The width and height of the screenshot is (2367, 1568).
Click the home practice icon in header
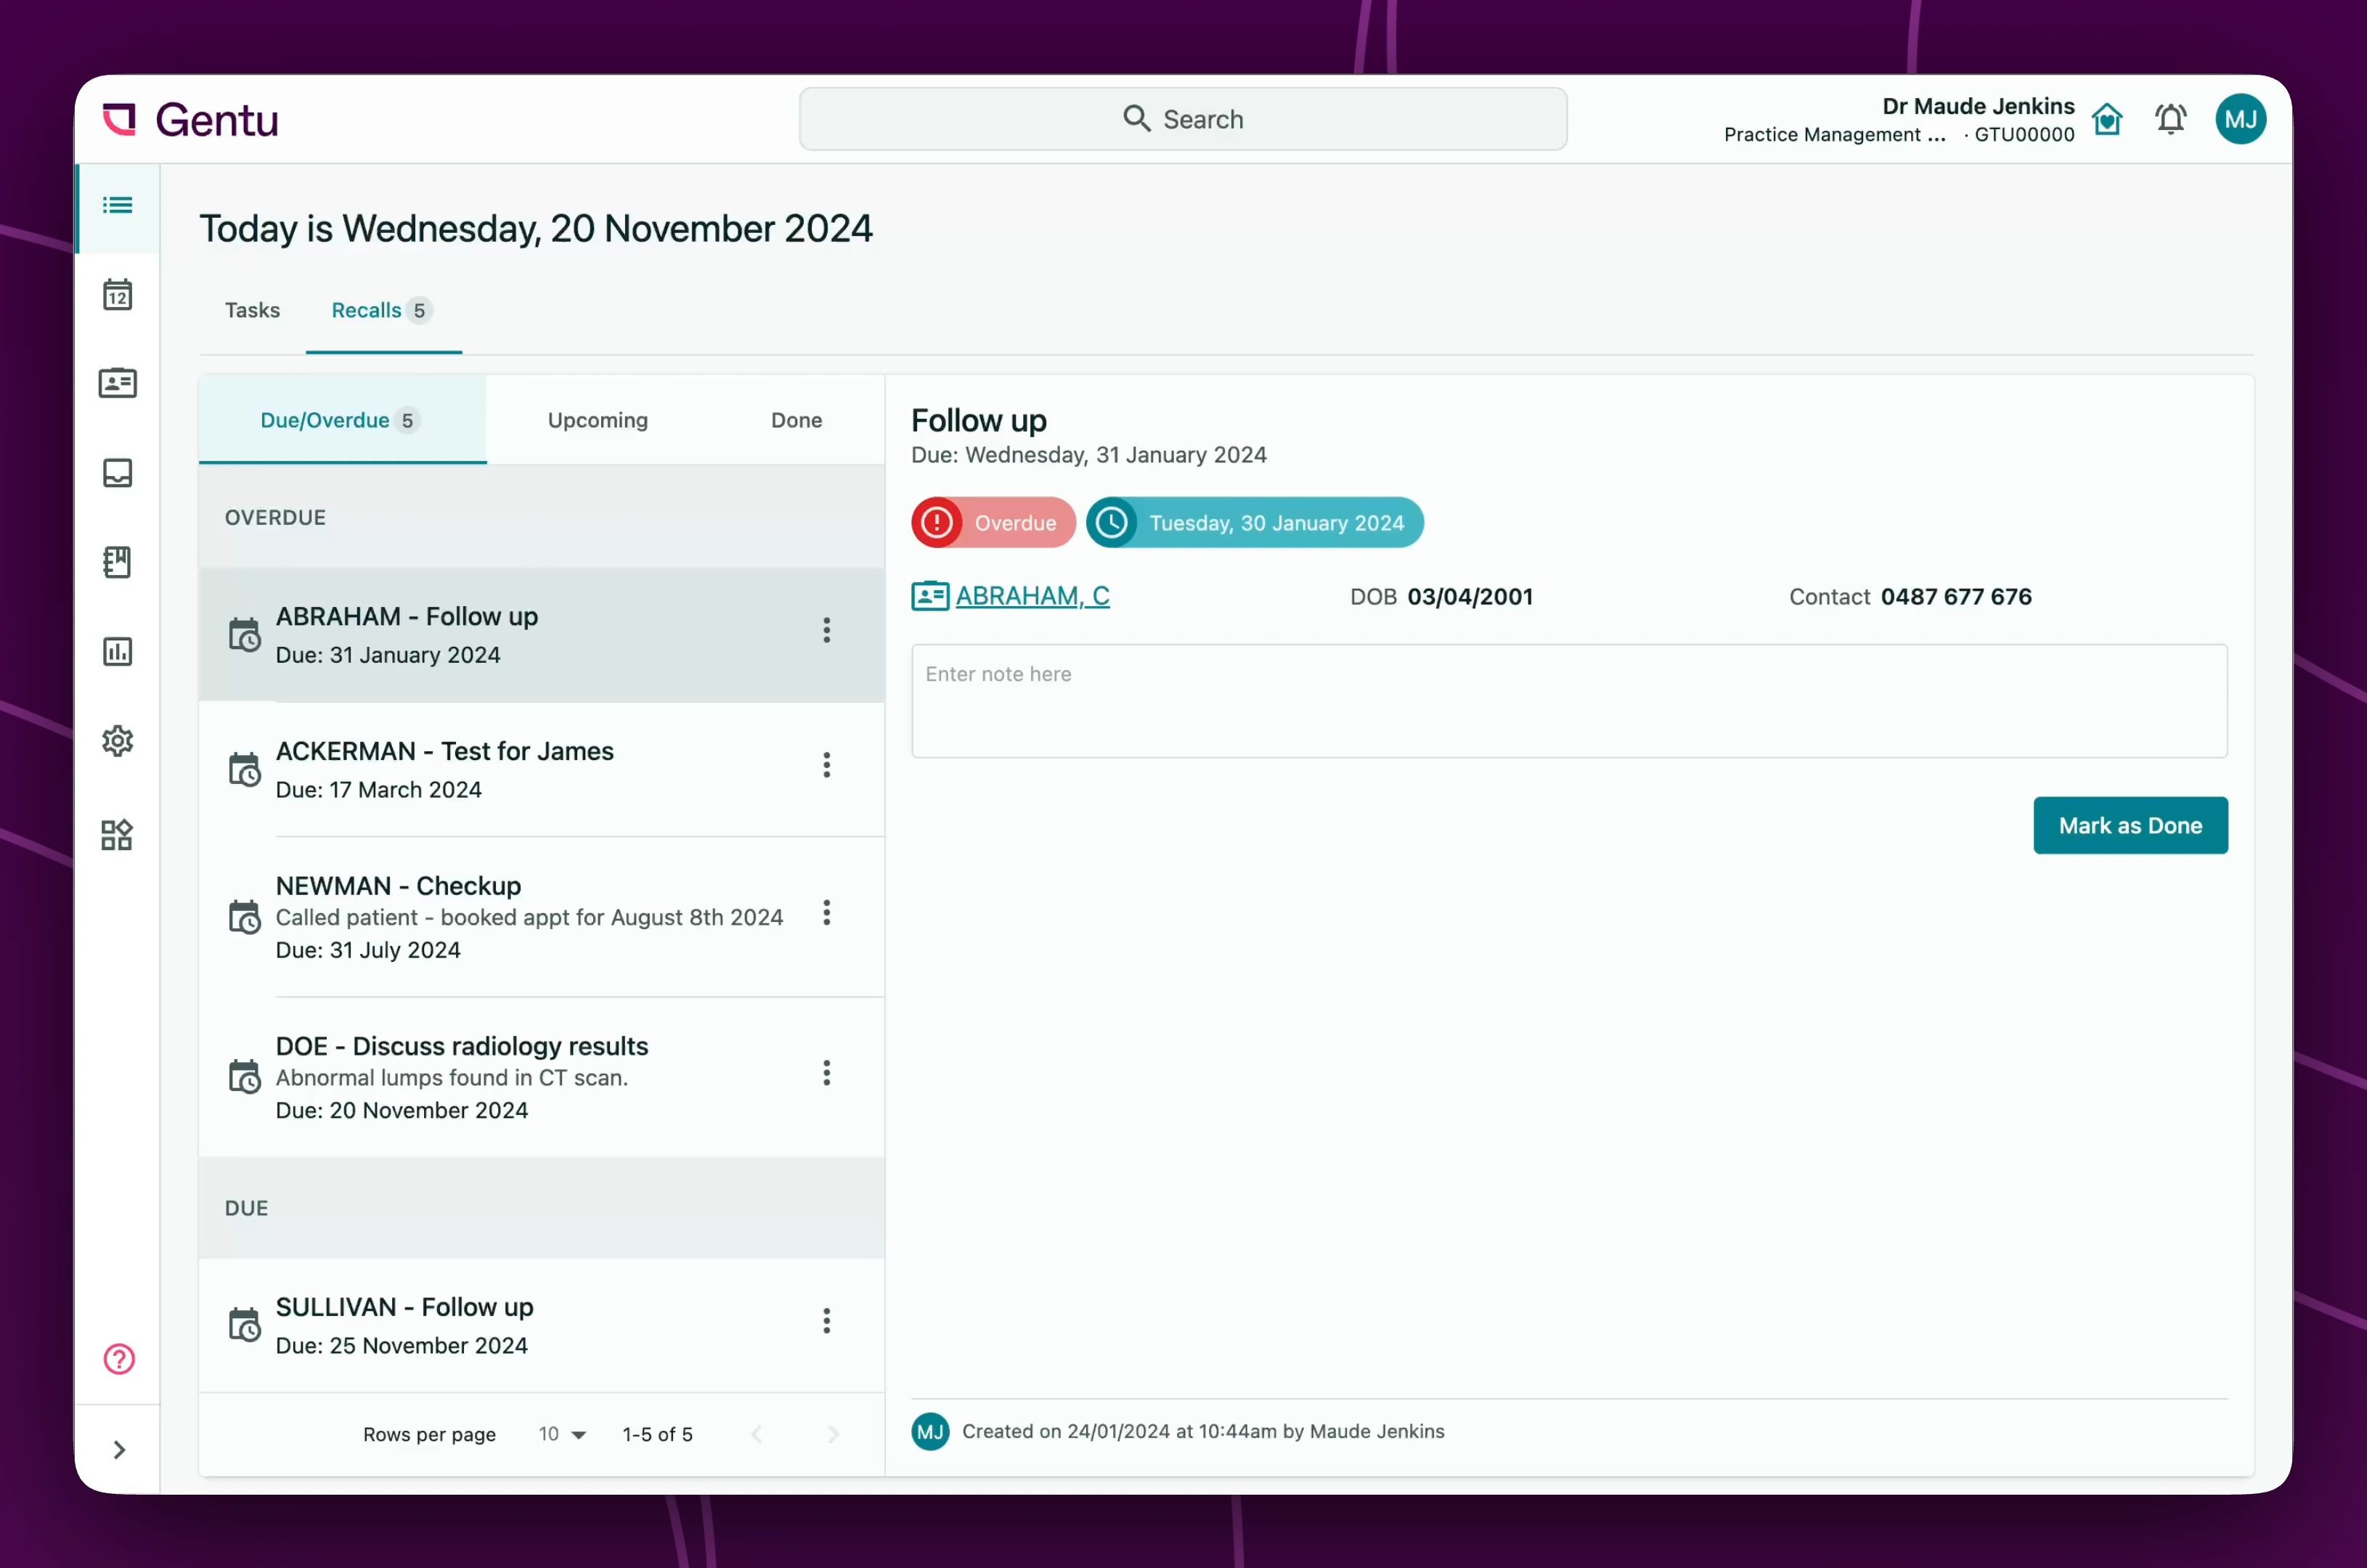pyautogui.click(x=2107, y=120)
